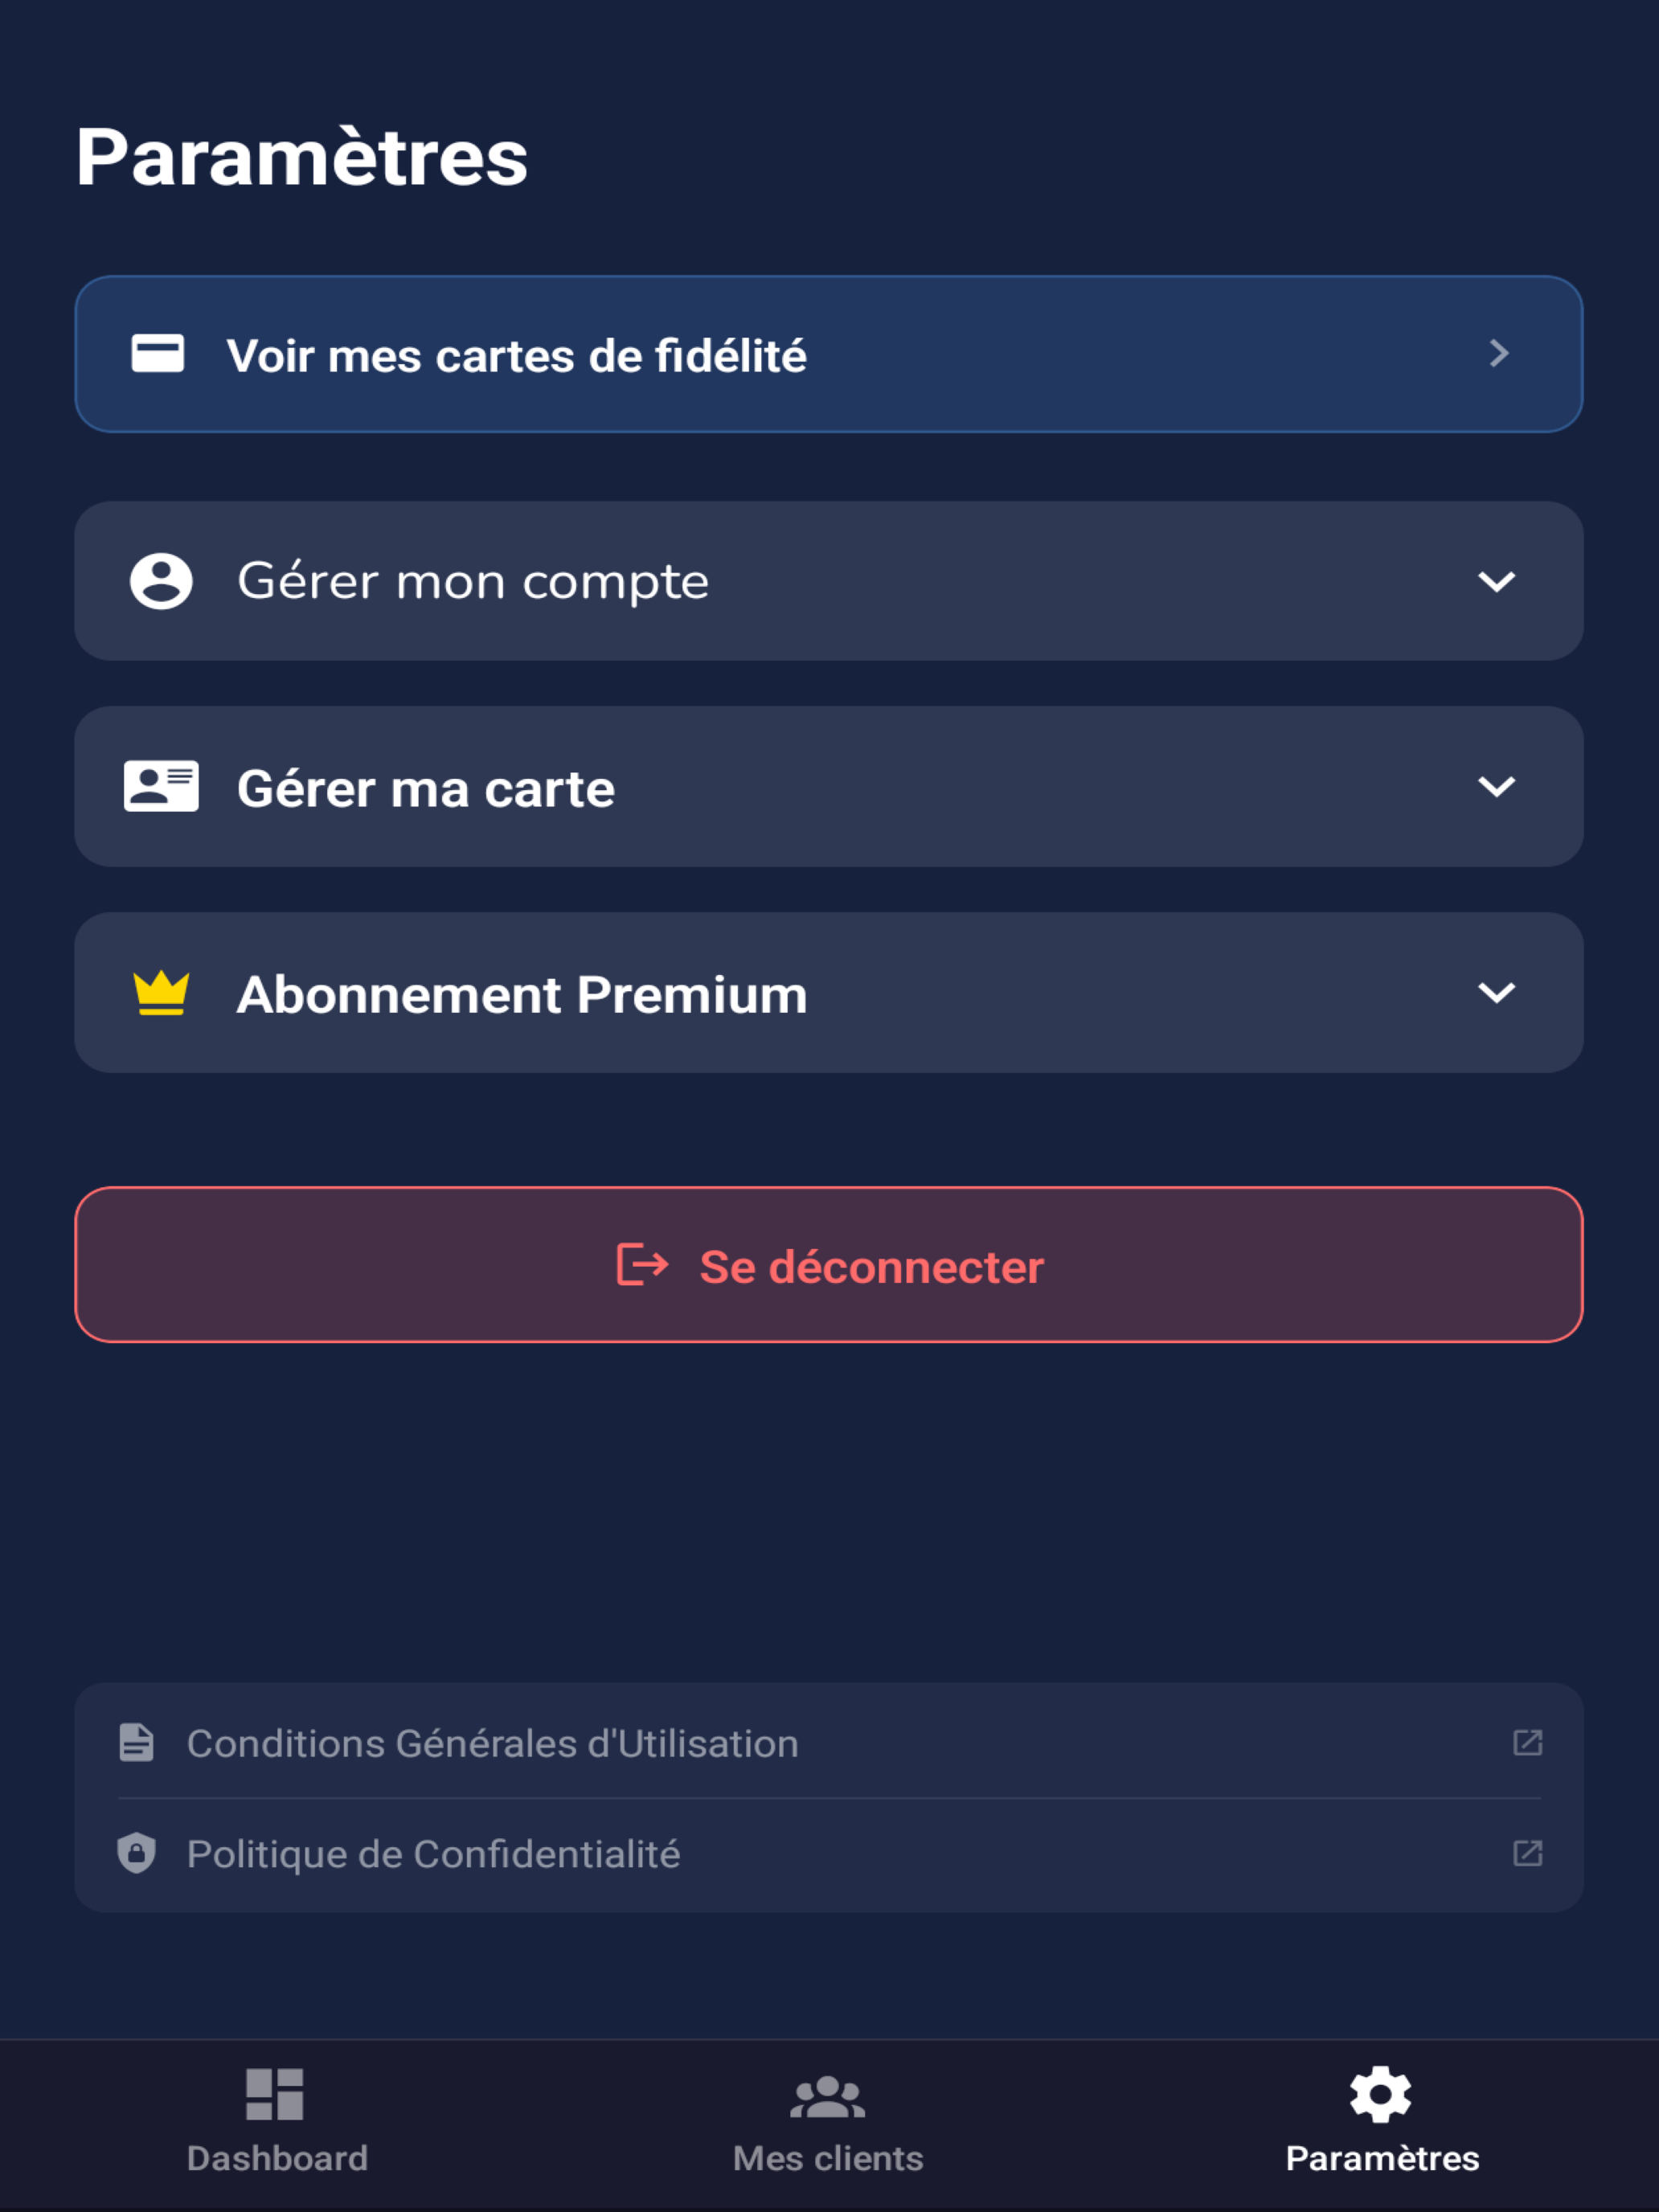Click the document icon beside Conditions Générales
This screenshot has height=2212, width=1659.
(137, 1743)
